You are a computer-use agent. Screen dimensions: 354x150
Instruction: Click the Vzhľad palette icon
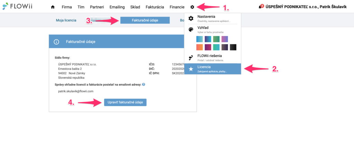191,29
